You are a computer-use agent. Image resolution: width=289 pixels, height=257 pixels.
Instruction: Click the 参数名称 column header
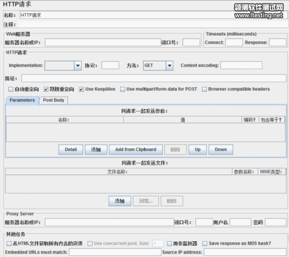coord(245,172)
